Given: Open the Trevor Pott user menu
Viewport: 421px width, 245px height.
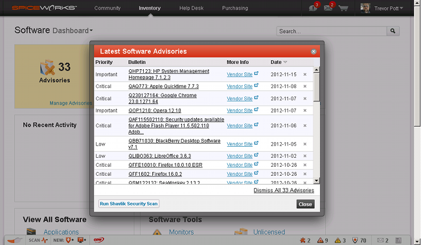Looking at the screenshot, I should [389, 8].
